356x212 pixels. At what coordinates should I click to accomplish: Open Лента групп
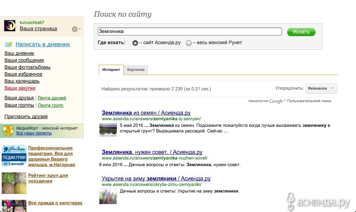[51, 105]
